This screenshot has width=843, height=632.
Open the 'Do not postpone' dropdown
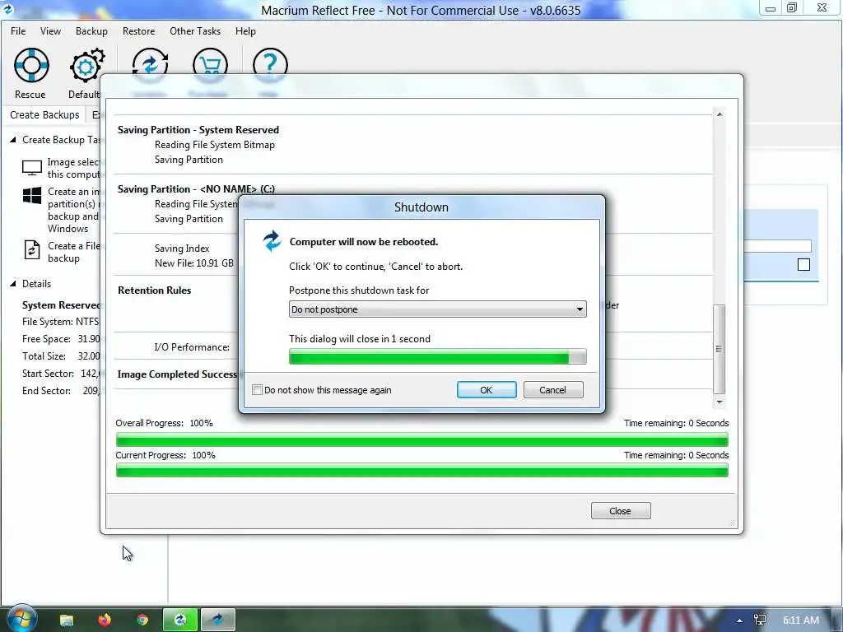tap(438, 309)
